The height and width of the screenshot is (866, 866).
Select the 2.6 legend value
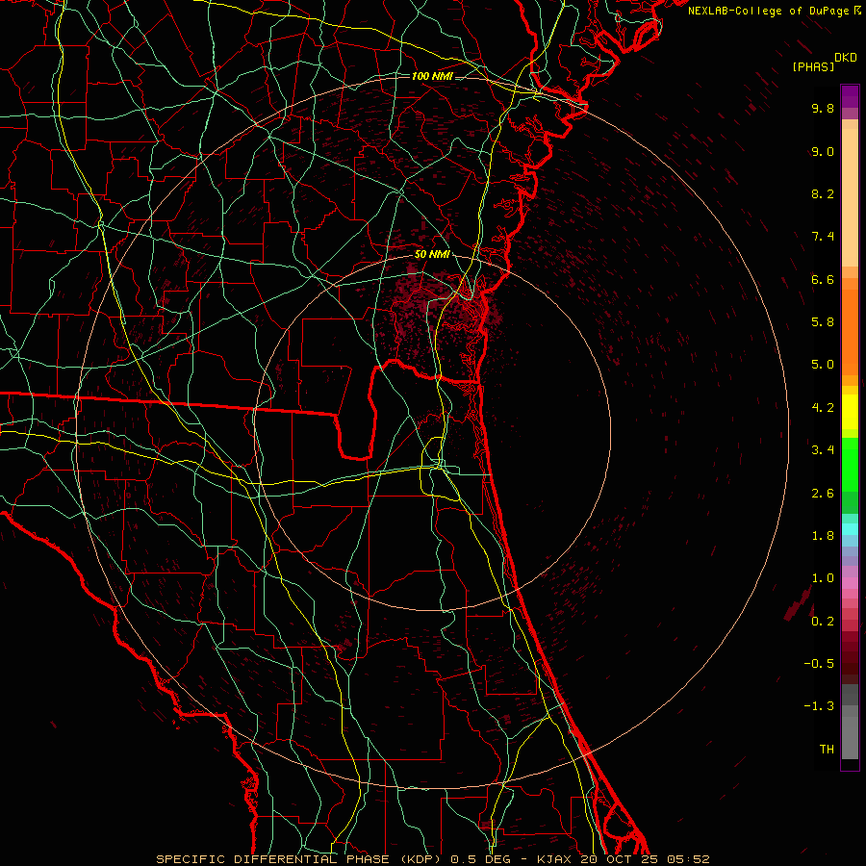click(823, 494)
